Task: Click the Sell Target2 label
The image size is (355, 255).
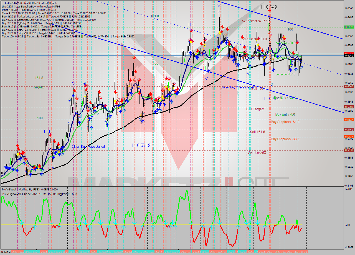Action: pyautogui.click(x=257, y=152)
